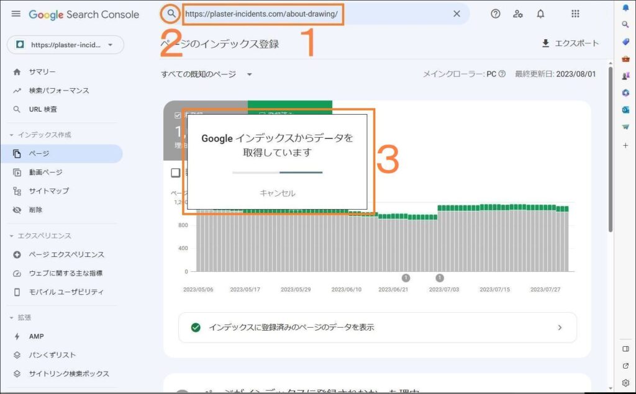The image size is (636, 394).
Task: Select ページ in the sidebar
Action: click(x=61, y=154)
